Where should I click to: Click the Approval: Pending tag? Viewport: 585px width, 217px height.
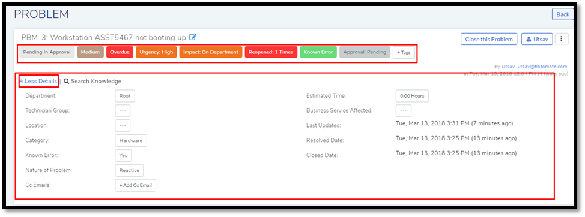[365, 52]
